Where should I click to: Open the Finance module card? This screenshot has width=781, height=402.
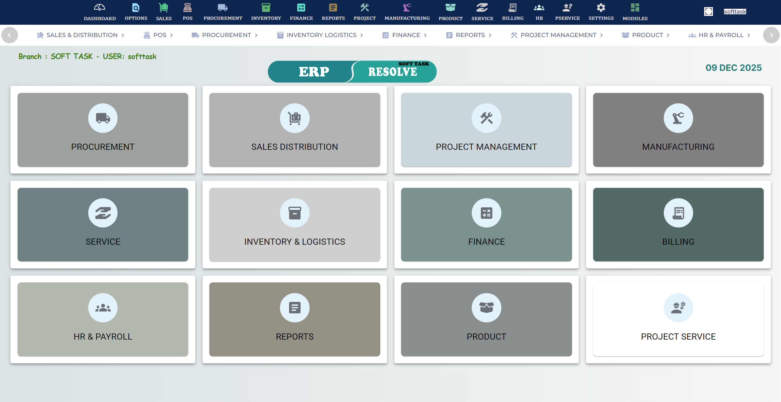486,225
